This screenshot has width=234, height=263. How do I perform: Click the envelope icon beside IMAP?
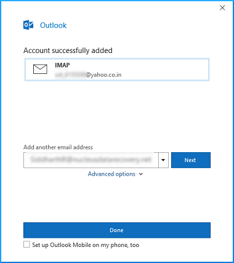(40, 69)
